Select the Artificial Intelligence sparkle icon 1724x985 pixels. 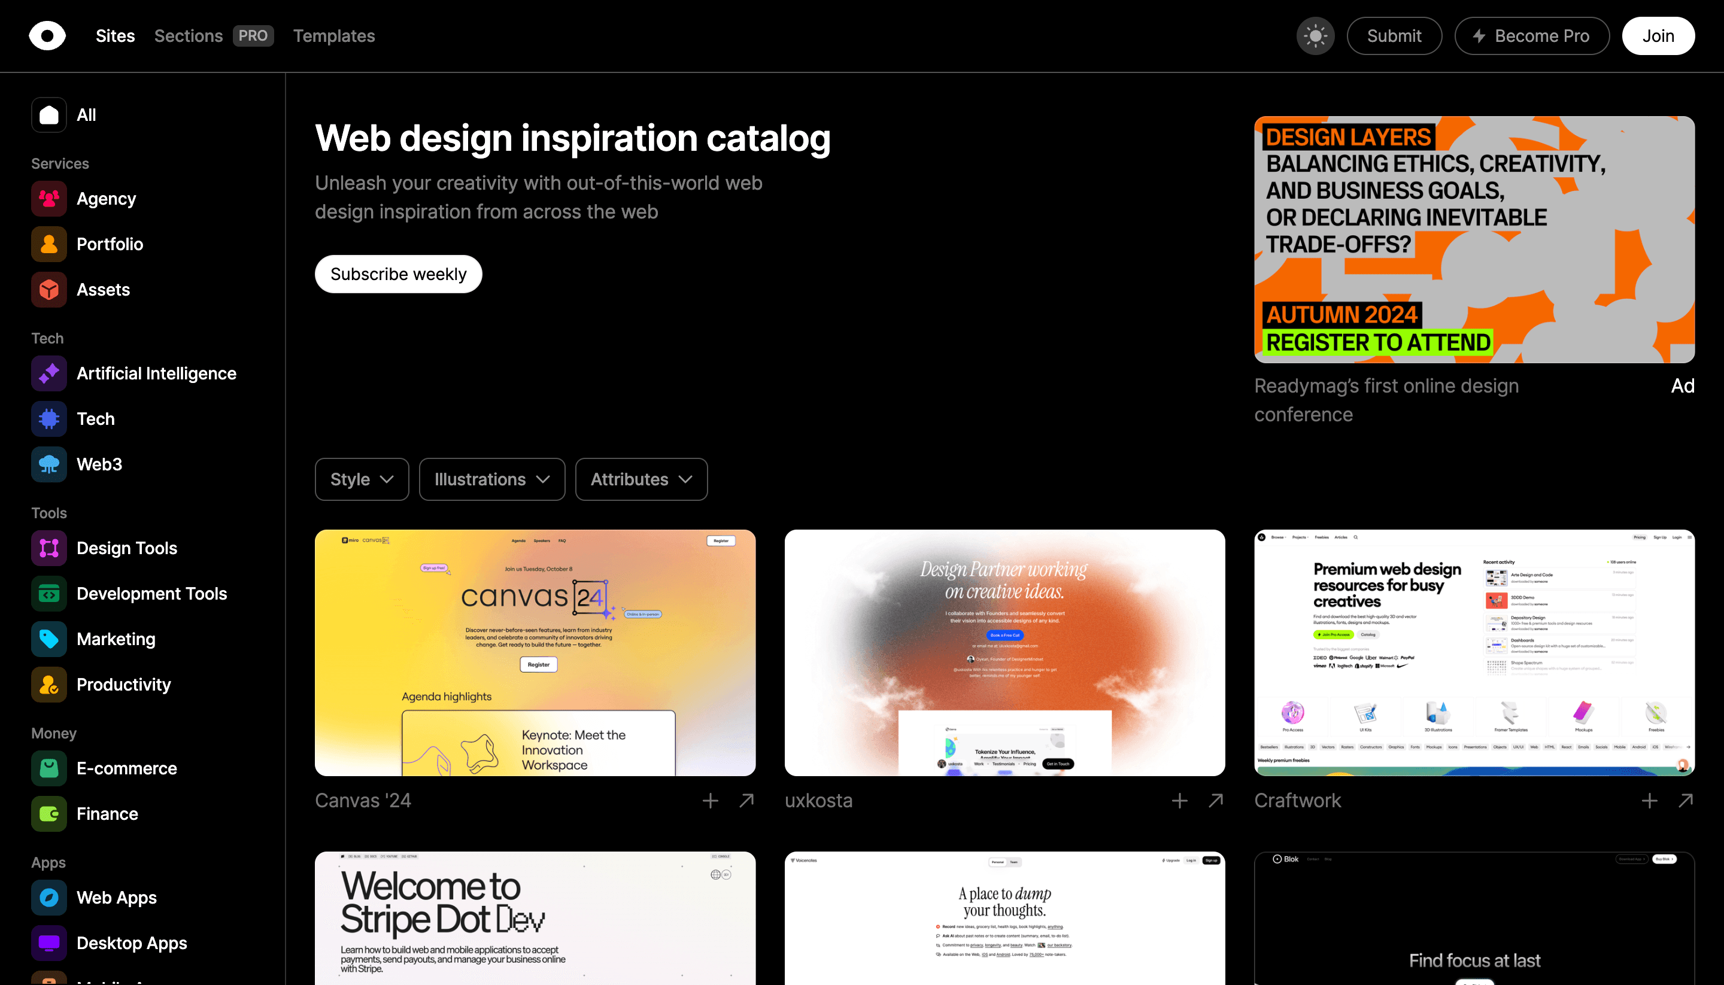click(x=48, y=373)
